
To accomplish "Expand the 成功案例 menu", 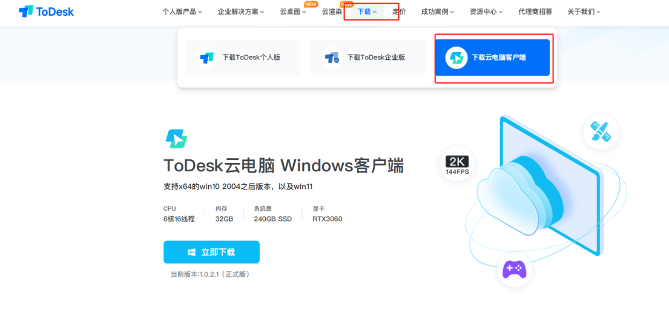I will click(x=437, y=12).
